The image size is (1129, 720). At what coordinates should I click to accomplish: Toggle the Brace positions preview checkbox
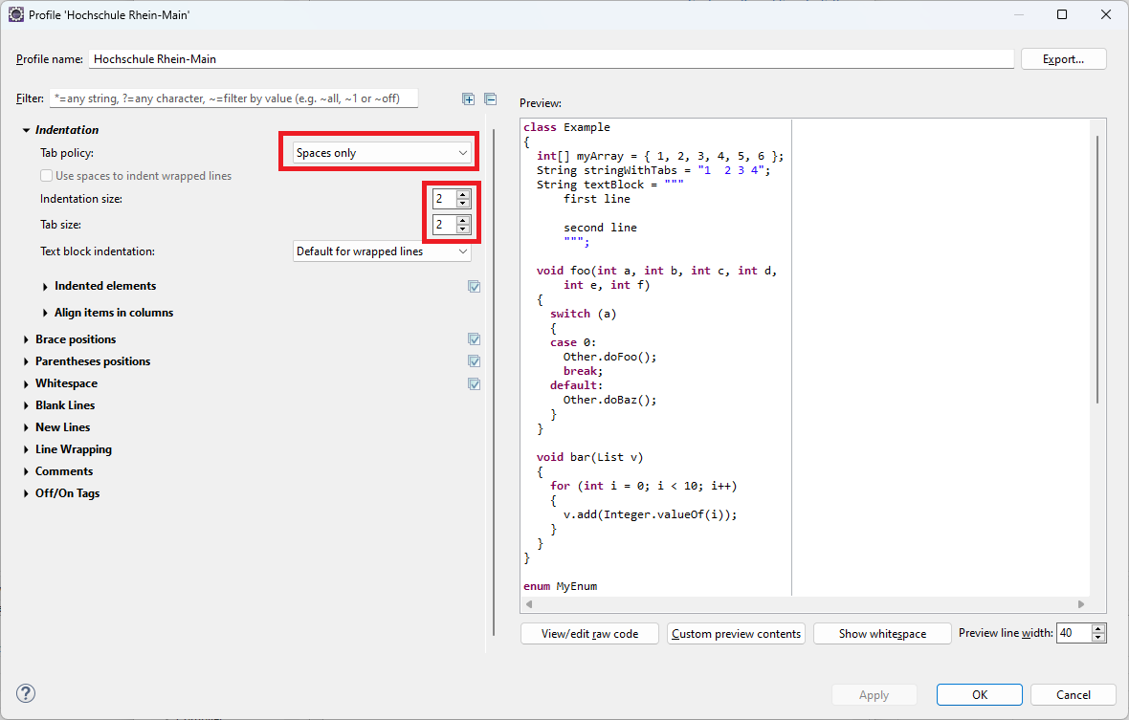pos(474,339)
